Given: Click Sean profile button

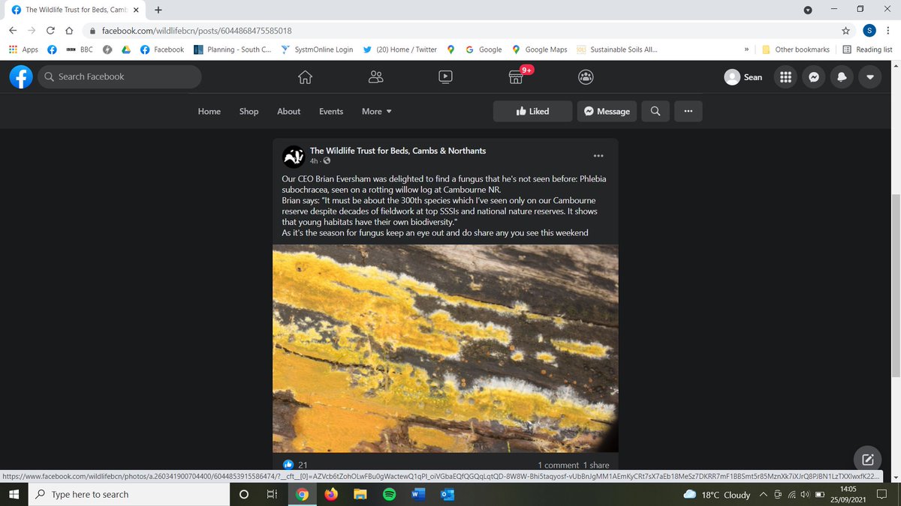Looking at the screenshot, I should [744, 76].
